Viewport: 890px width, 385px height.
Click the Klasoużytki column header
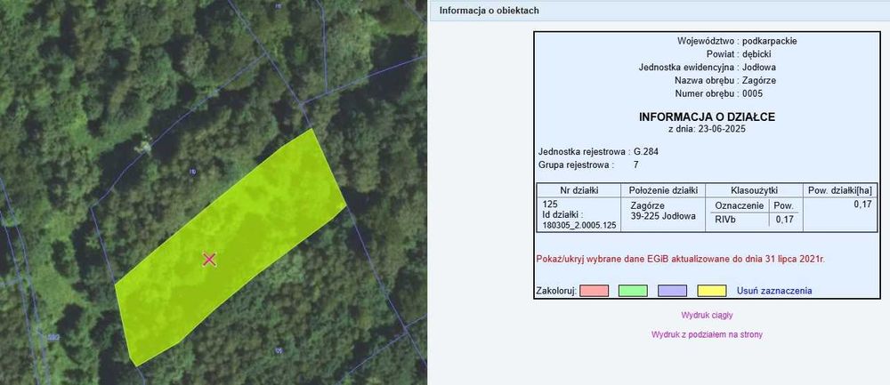coord(753,190)
